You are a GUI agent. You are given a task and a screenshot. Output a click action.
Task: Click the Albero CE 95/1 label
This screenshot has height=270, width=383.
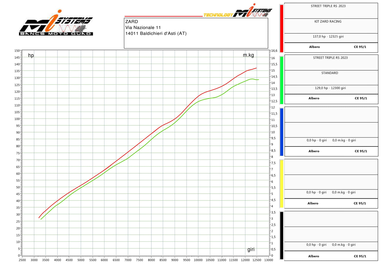pyautogui.click(x=331, y=47)
